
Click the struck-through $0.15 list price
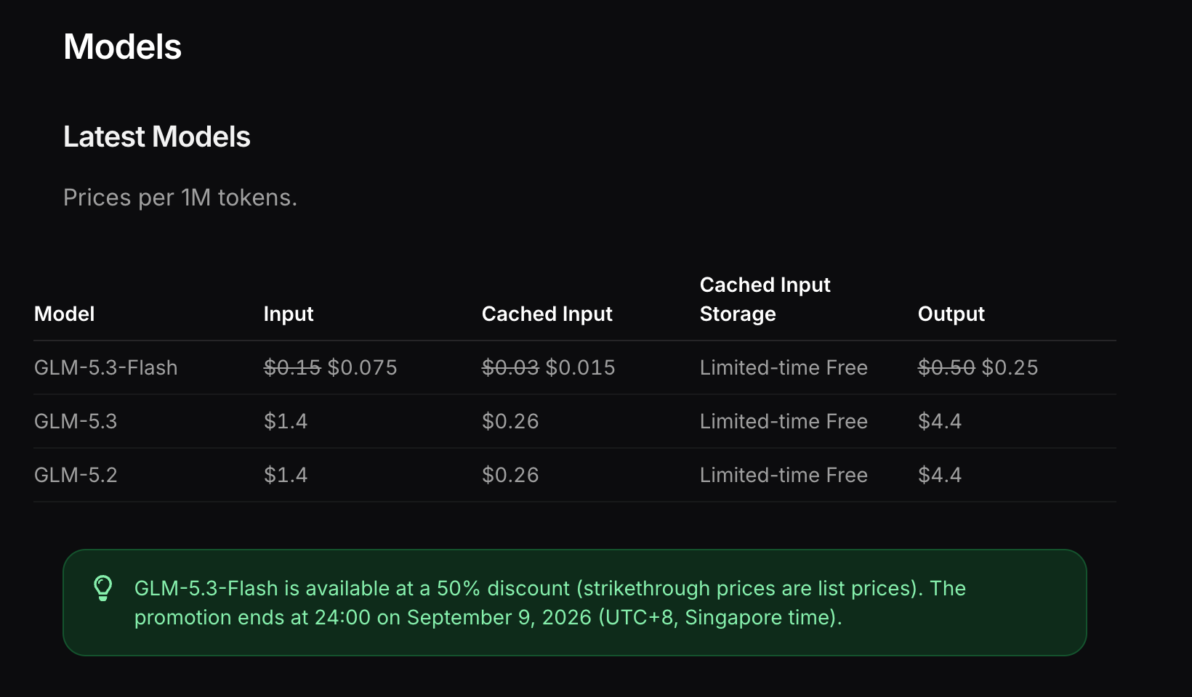[x=292, y=367]
